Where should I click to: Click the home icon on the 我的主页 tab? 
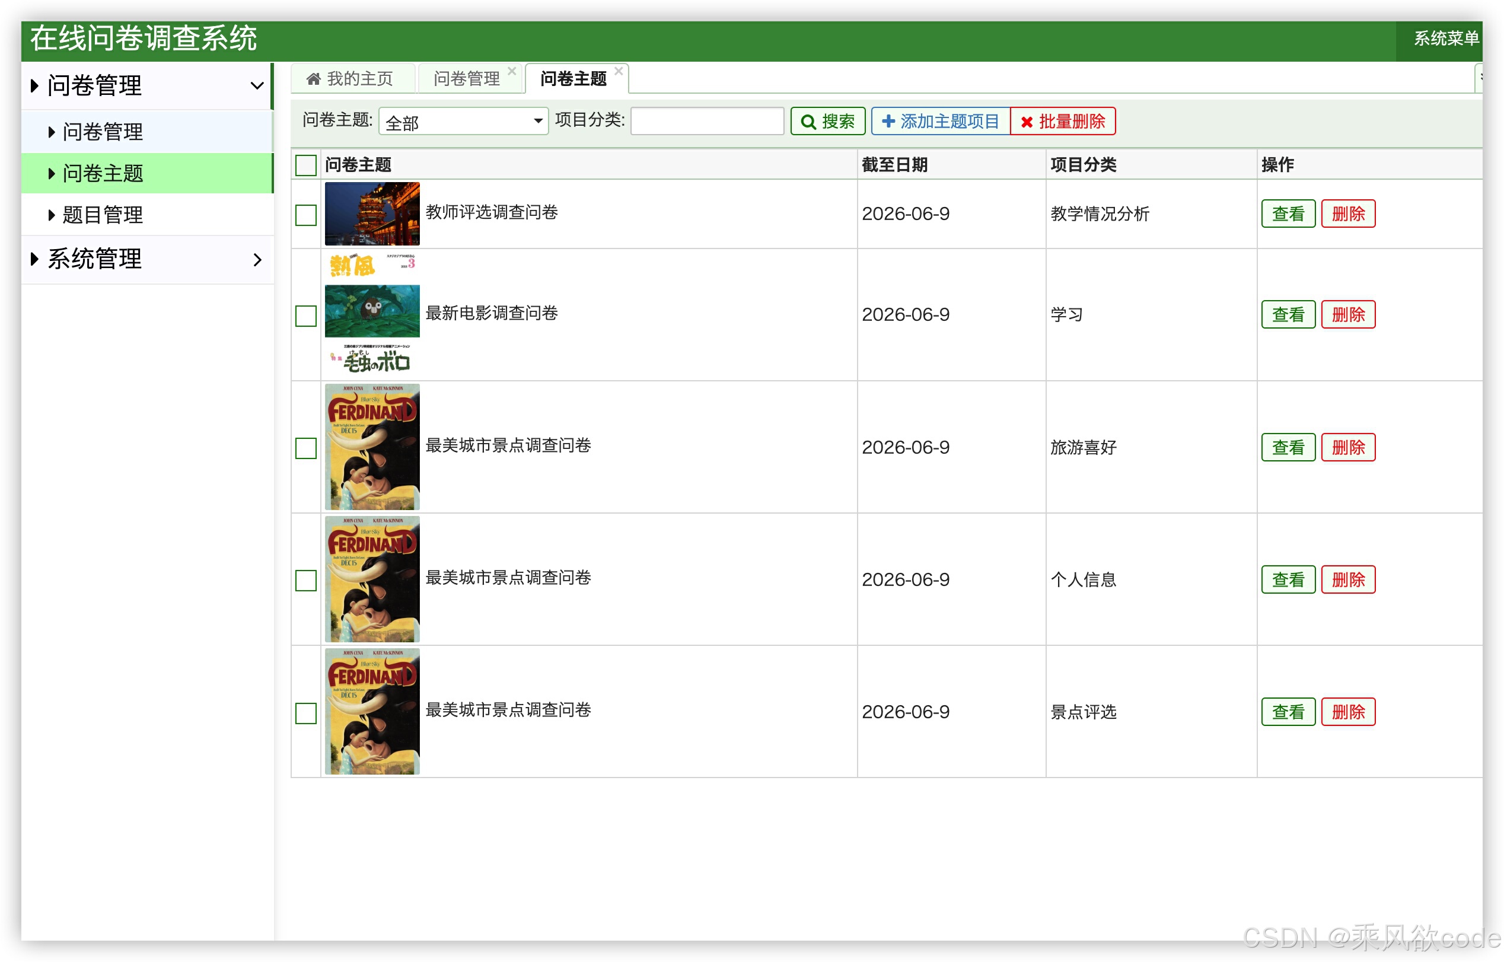315,79
